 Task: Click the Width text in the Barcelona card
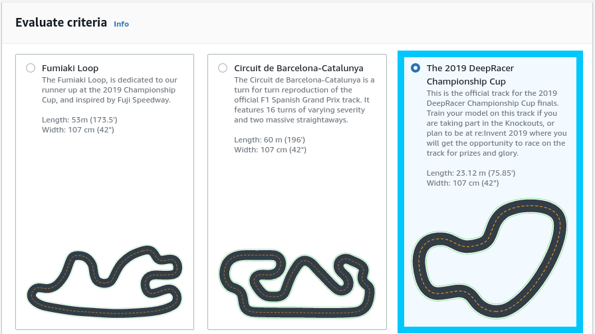click(x=270, y=150)
